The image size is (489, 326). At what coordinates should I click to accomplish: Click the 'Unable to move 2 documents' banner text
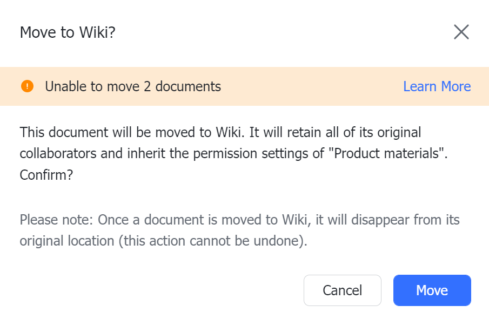(133, 86)
